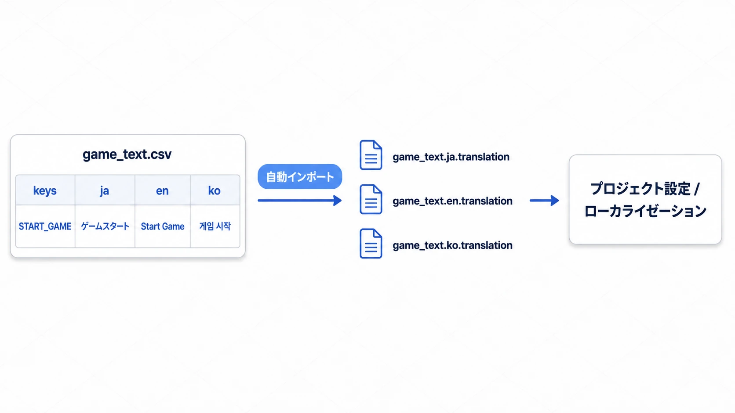Click the Start Game cell

(x=162, y=226)
